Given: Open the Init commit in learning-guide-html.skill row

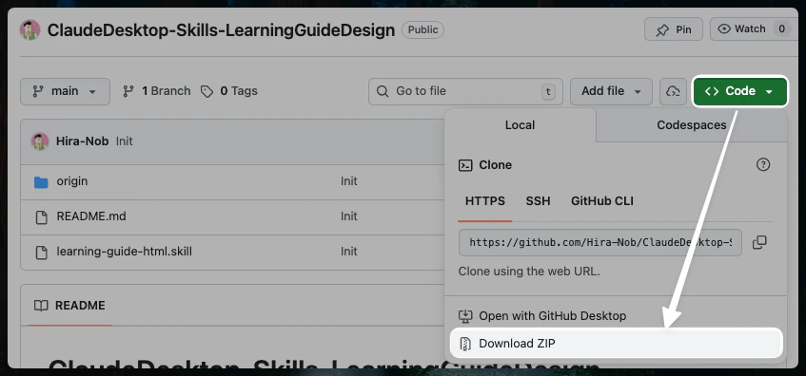Looking at the screenshot, I should coord(348,252).
